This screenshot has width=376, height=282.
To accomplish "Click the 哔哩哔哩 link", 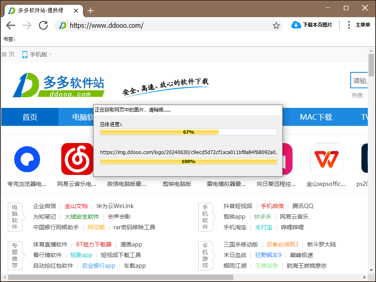I will coord(292,227).
